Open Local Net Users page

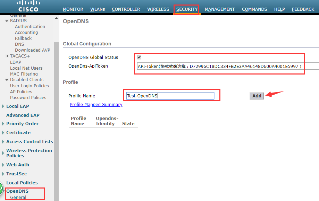(26, 68)
